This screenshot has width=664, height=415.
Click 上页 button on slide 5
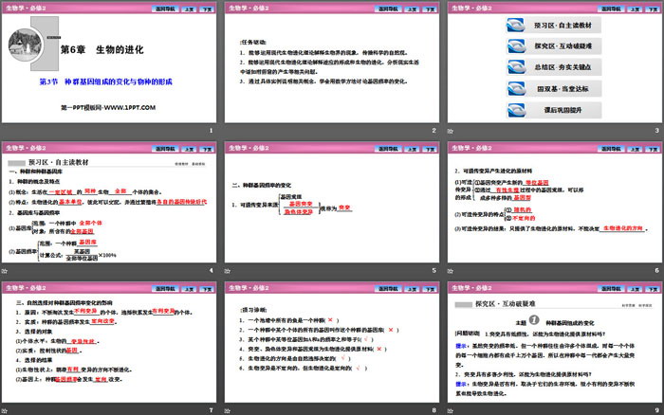click(412, 149)
